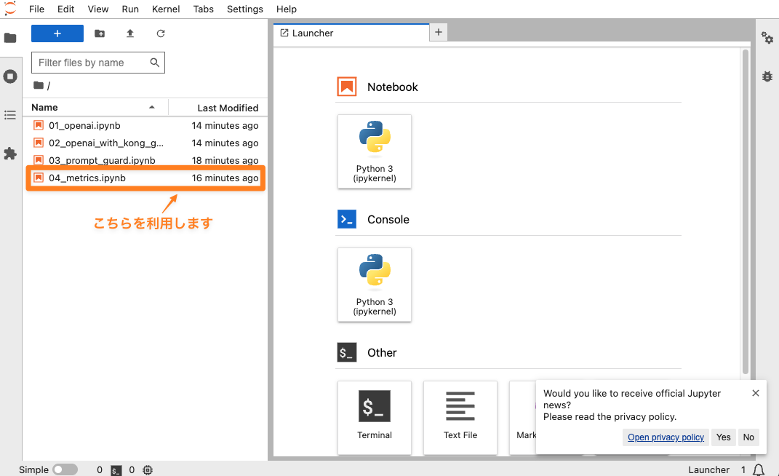
Task: Add a new launcher tab
Action: (439, 32)
